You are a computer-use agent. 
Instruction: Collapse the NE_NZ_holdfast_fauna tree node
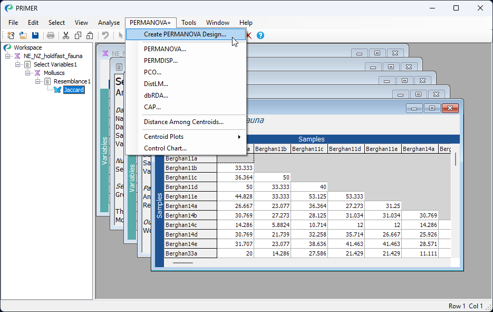point(8,56)
